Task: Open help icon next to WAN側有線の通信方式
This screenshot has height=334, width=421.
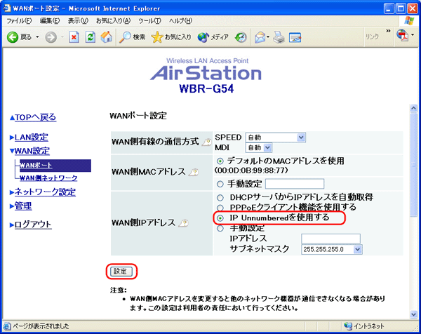Action: [x=207, y=142]
